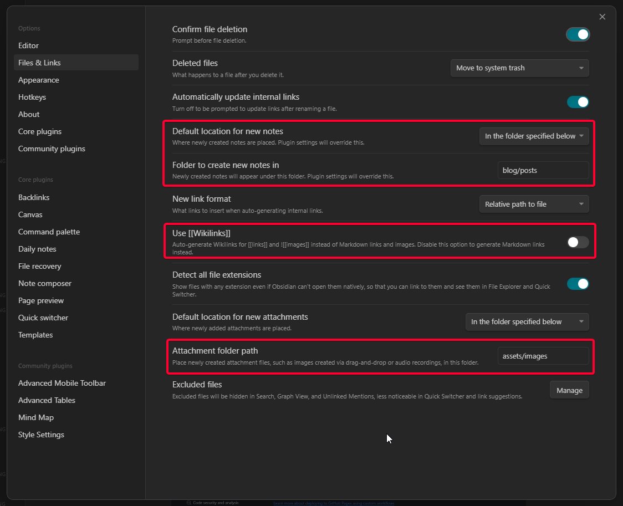Expand Default location for new attachments dropdown

coord(527,321)
